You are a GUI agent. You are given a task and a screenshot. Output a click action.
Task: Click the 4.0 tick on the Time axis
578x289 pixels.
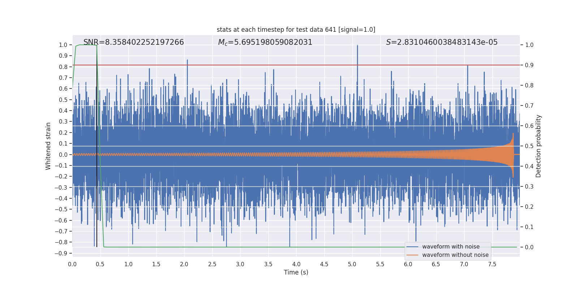[x=296, y=264]
